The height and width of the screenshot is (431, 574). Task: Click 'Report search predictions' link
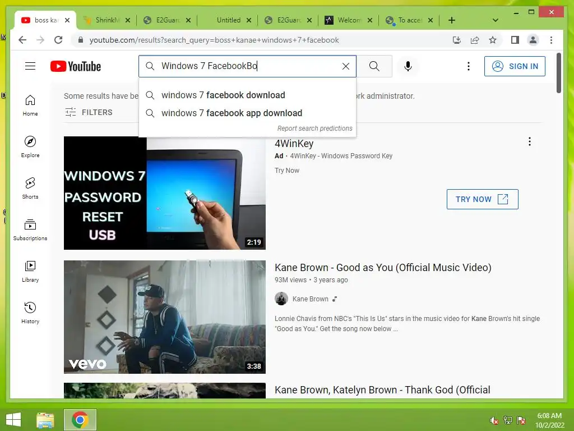tap(314, 129)
